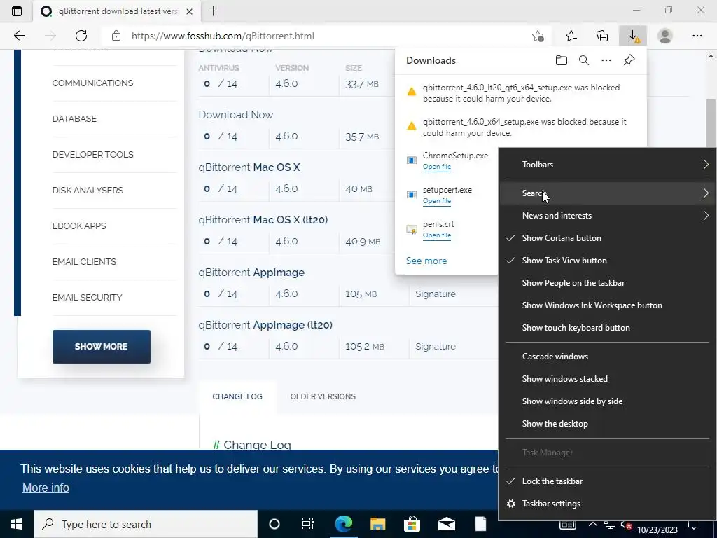Toggle Show Task View button option
This screenshot has width=717, height=538.
pos(607,261)
